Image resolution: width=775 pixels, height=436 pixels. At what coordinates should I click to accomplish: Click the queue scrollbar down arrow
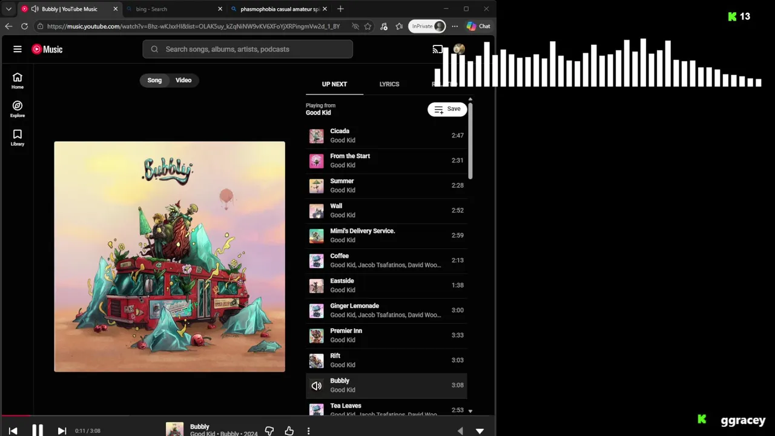(x=470, y=411)
